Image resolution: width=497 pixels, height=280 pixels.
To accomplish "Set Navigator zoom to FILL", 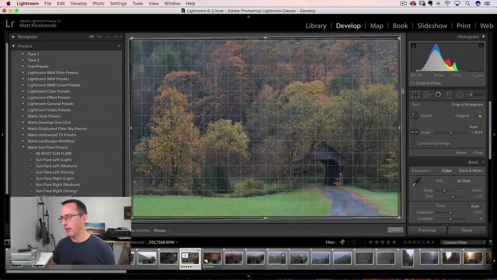I will click(100, 37).
